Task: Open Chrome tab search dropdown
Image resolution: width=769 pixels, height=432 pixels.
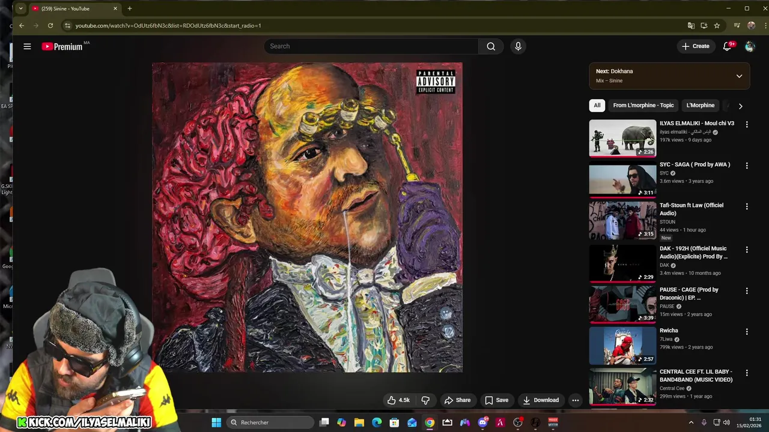Action: (20, 8)
